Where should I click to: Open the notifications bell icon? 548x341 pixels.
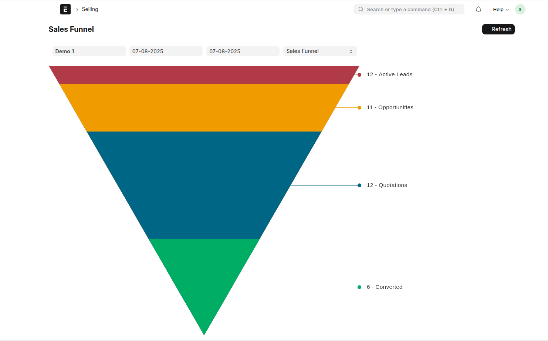point(478,9)
